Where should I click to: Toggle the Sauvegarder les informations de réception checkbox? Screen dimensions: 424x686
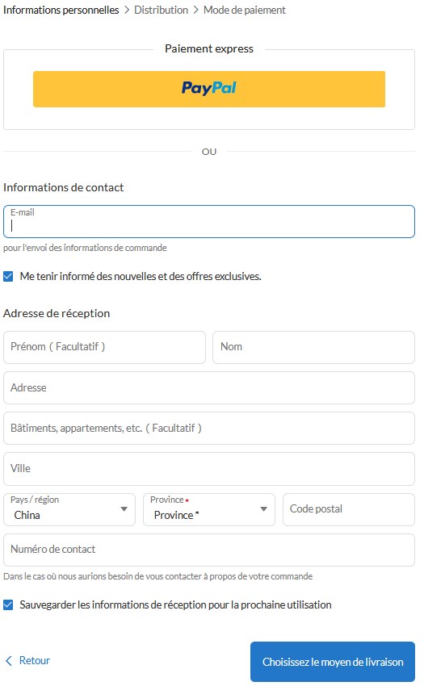coord(8,604)
